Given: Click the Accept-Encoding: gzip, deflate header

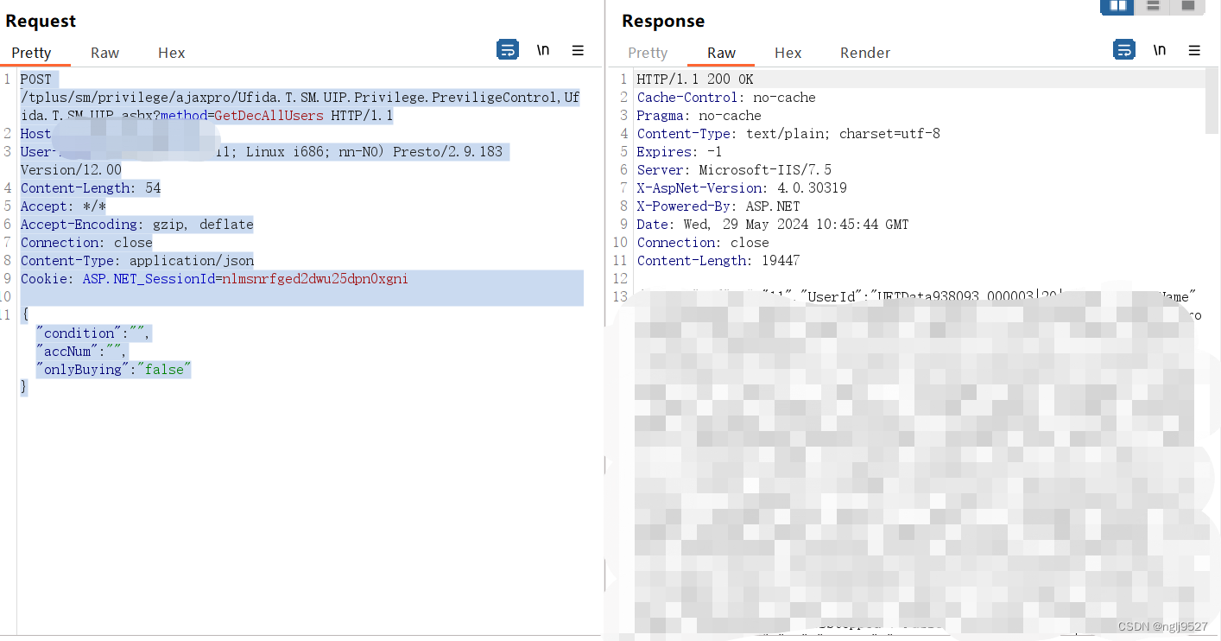Looking at the screenshot, I should point(137,225).
